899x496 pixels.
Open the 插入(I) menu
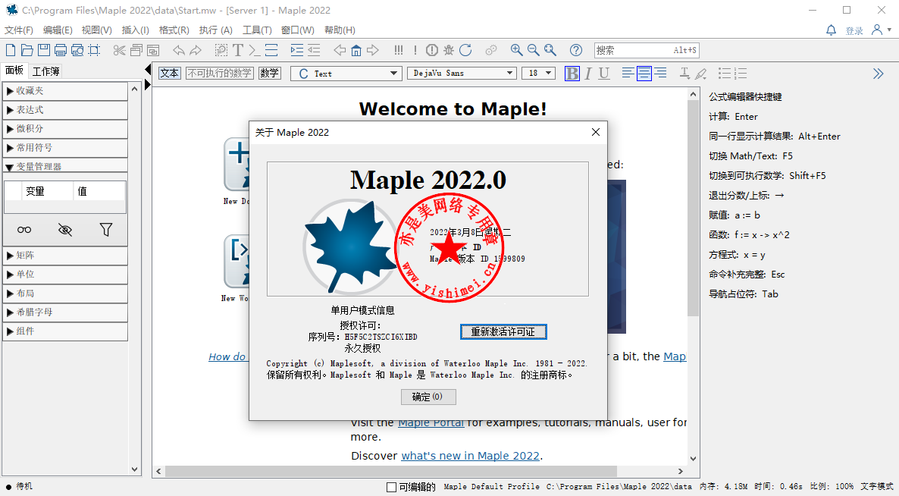click(136, 30)
